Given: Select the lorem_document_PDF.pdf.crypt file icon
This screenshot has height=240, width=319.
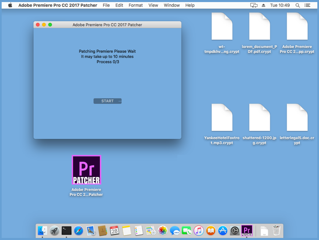Looking at the screenshot, I should (x=260, y=26).
